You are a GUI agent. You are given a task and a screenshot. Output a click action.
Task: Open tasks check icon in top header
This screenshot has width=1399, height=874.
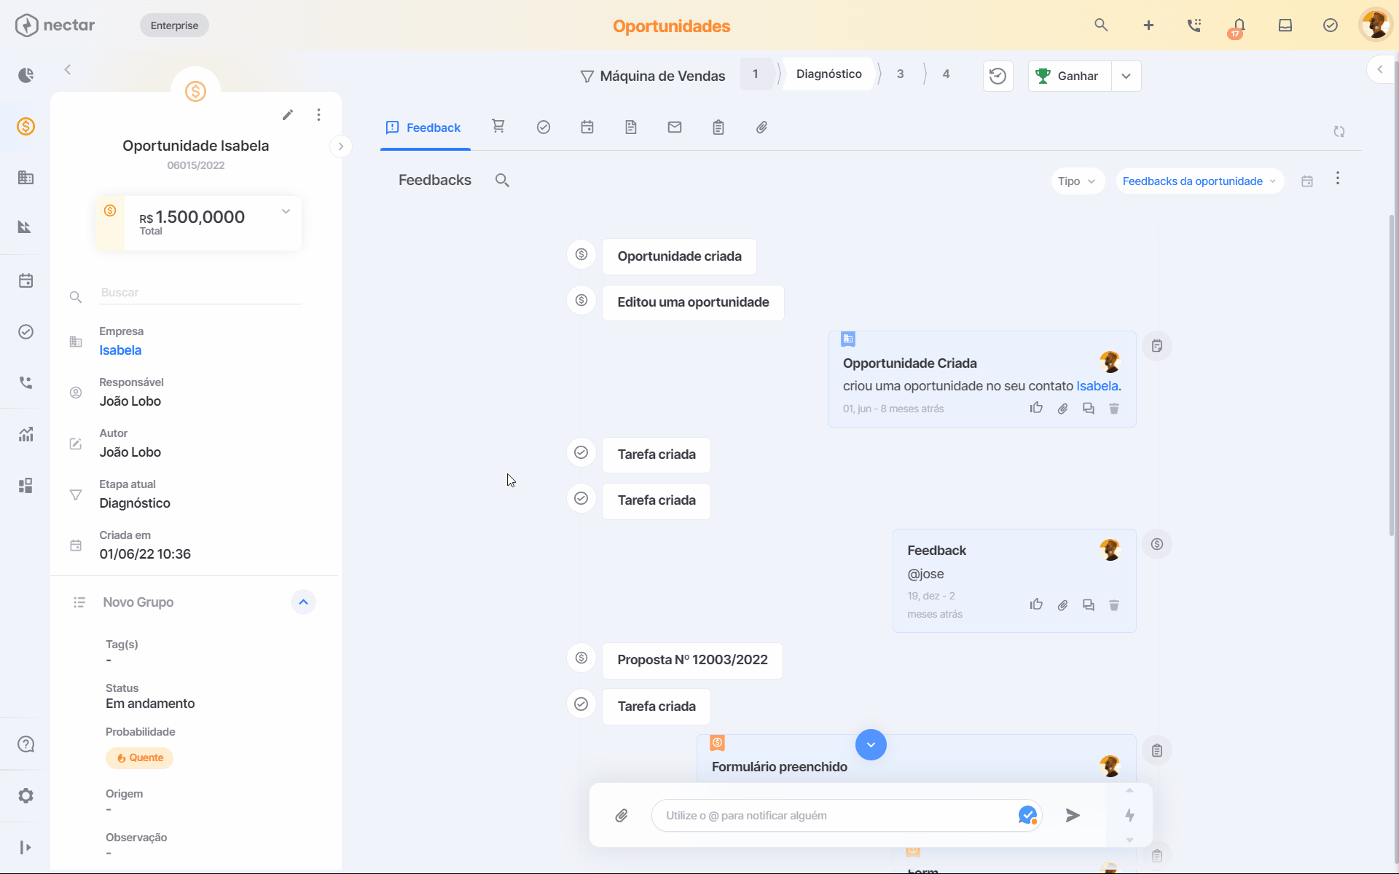pos(1331,25)
